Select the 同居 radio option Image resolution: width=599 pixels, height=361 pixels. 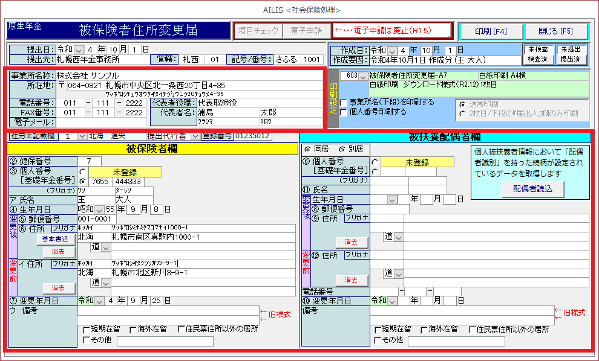[x=307, y=149]
